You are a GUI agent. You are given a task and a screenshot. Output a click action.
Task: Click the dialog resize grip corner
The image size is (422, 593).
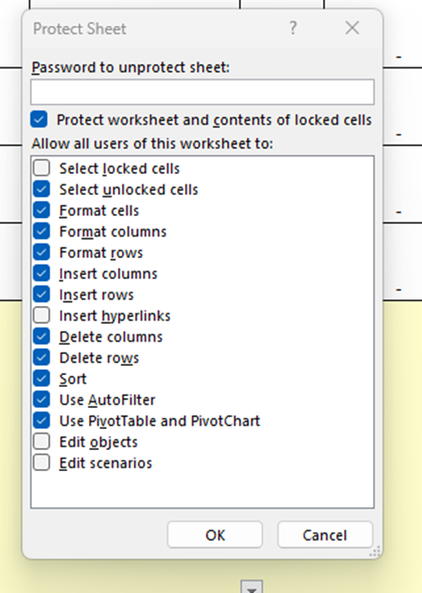(x=375, y=552)
